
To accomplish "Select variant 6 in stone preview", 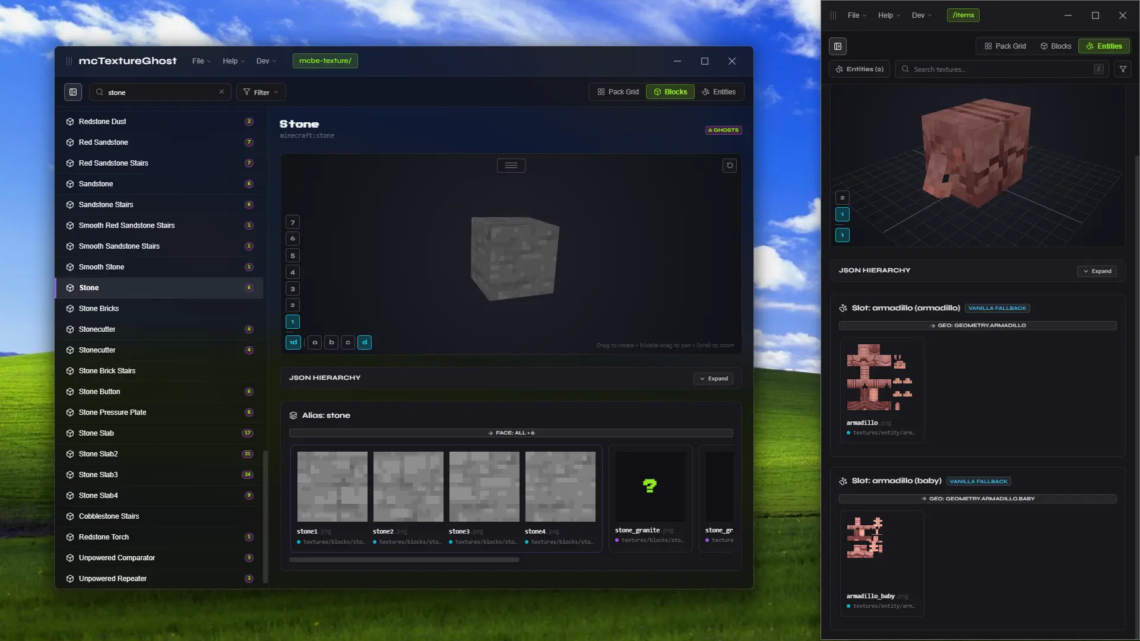I will point(293,239).
